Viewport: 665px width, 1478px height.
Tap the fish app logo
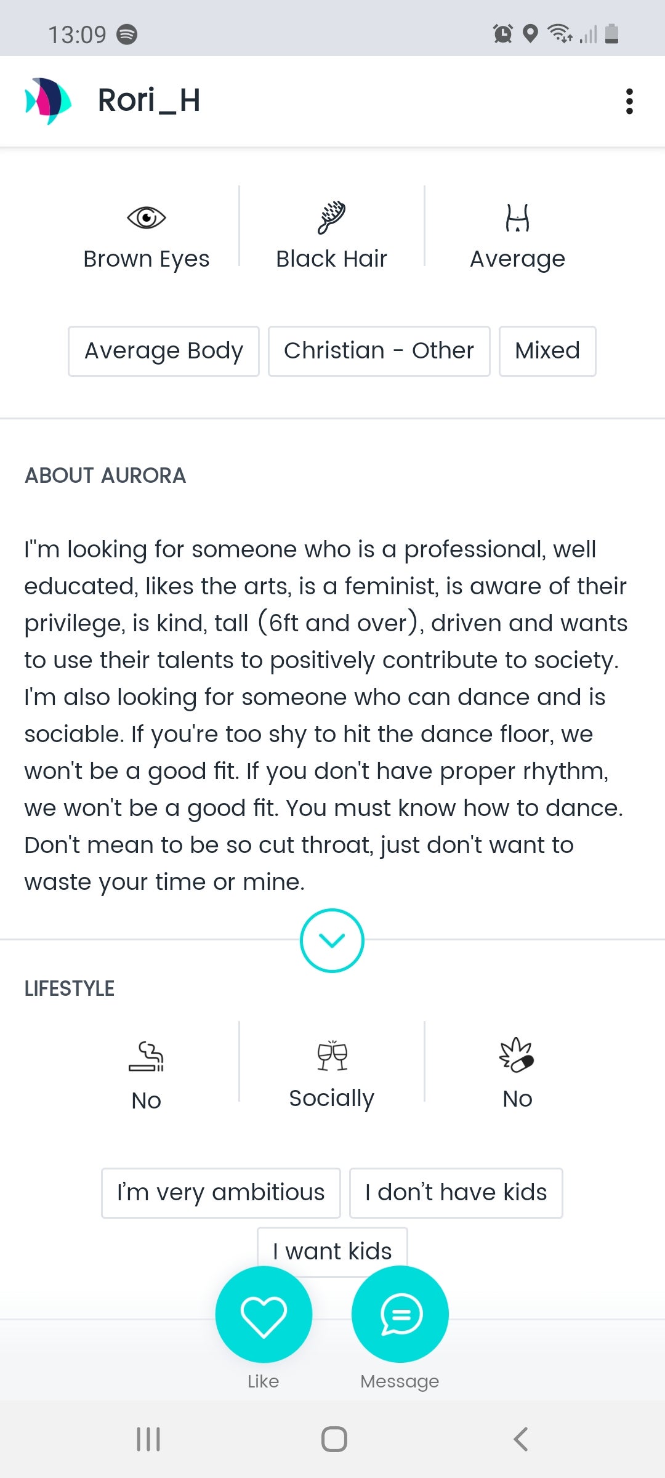click(x=48, y=100)
